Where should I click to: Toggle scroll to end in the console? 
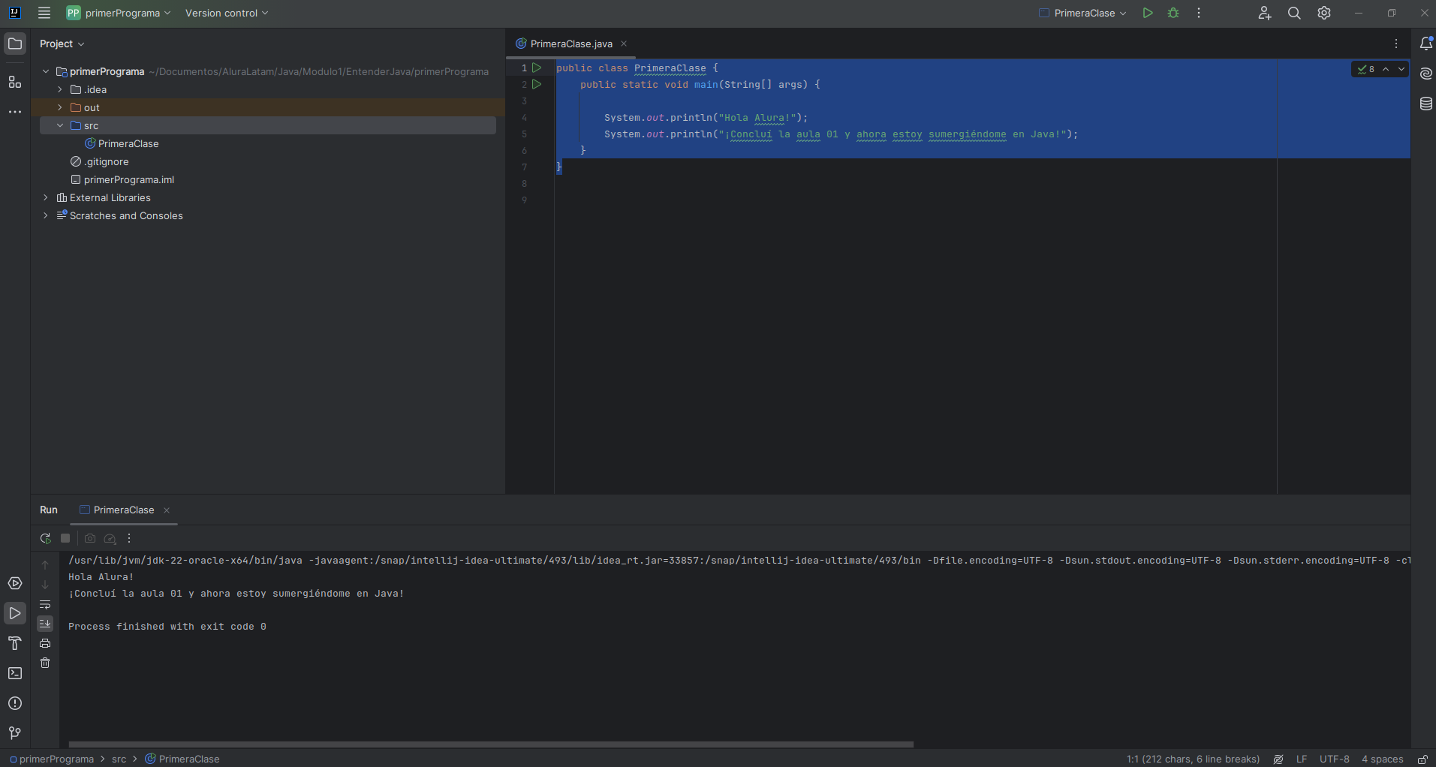coord(45,624)
